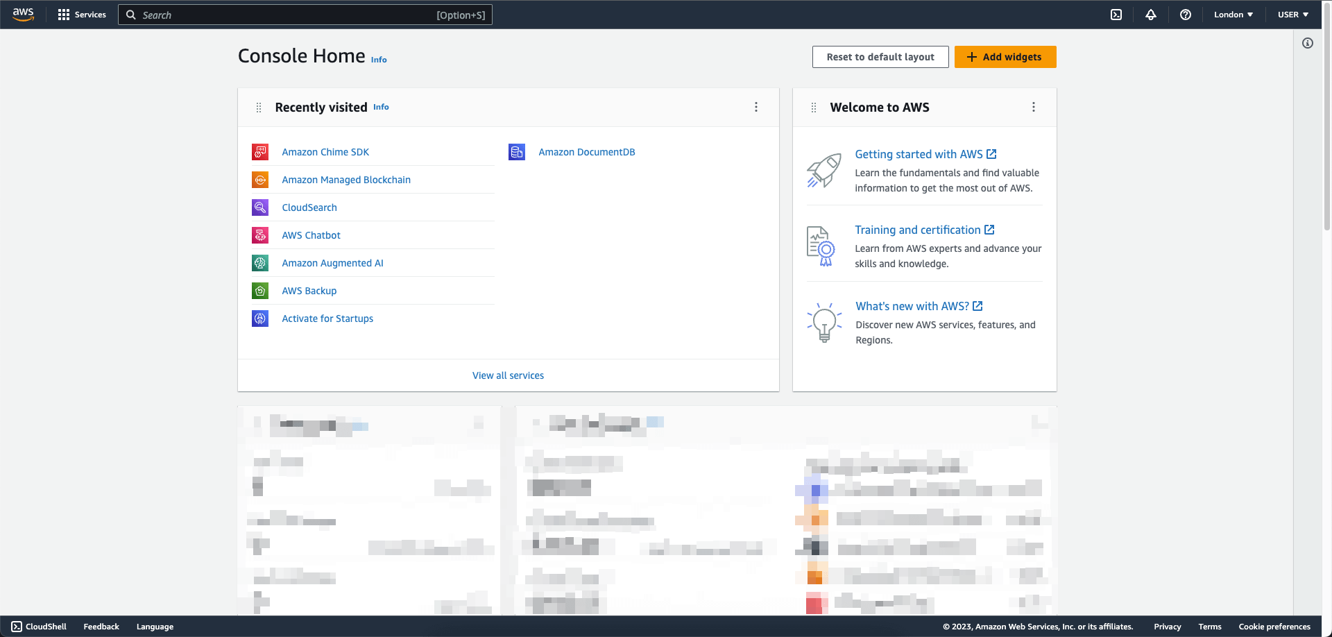Click Reset to default layout button
This screenshot has width=1332, height=637.
(x=880, y=57)
